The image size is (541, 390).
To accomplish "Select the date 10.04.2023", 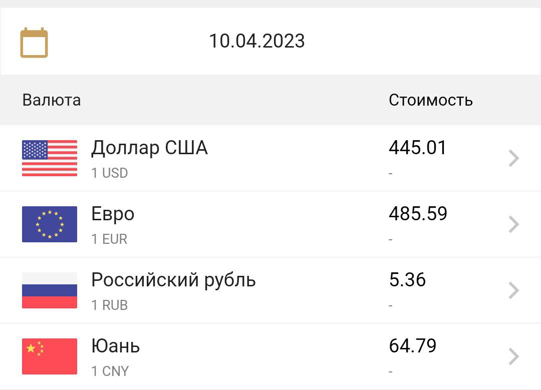I will [x=256, y=41].
